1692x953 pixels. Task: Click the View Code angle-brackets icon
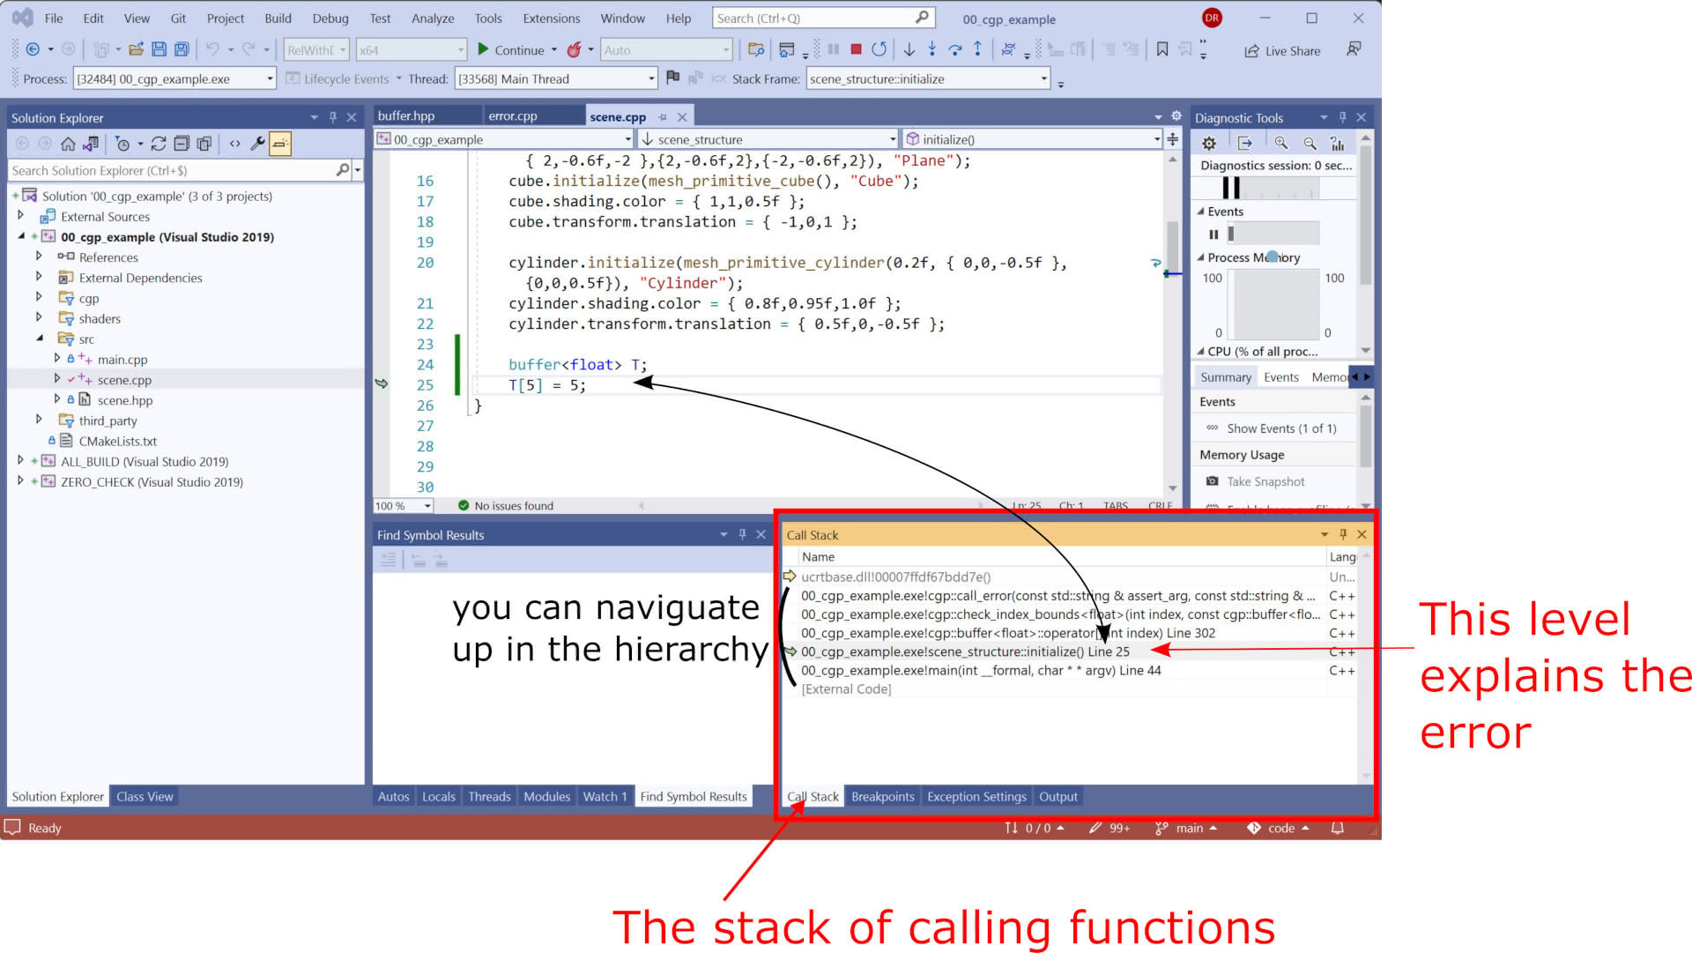(234, 144)
